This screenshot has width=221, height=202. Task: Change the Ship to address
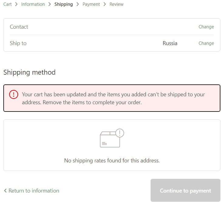click(x=206, y=43)
